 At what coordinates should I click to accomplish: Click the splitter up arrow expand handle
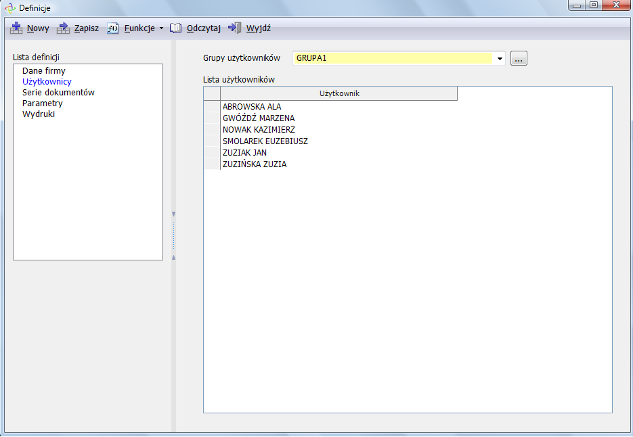pyautogui.click(x=173, y=258)
